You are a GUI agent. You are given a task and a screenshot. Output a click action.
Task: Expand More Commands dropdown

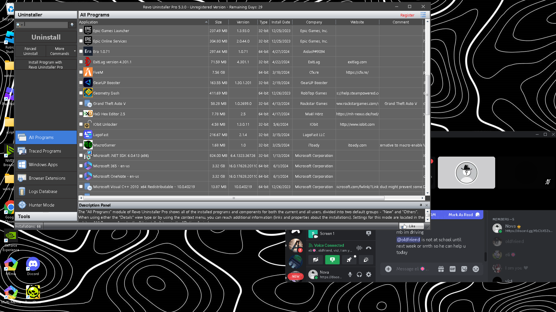pos(75,51)
